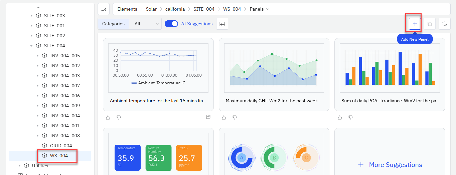Turn off the AI Suggestions toggle
Viewport: 456px width, 175px height.
tap(171, 24)
